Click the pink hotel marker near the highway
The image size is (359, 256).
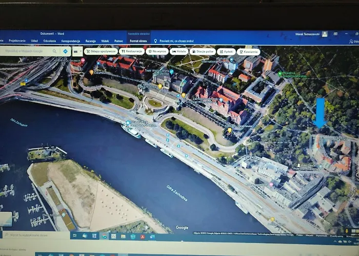pos(83,60)
